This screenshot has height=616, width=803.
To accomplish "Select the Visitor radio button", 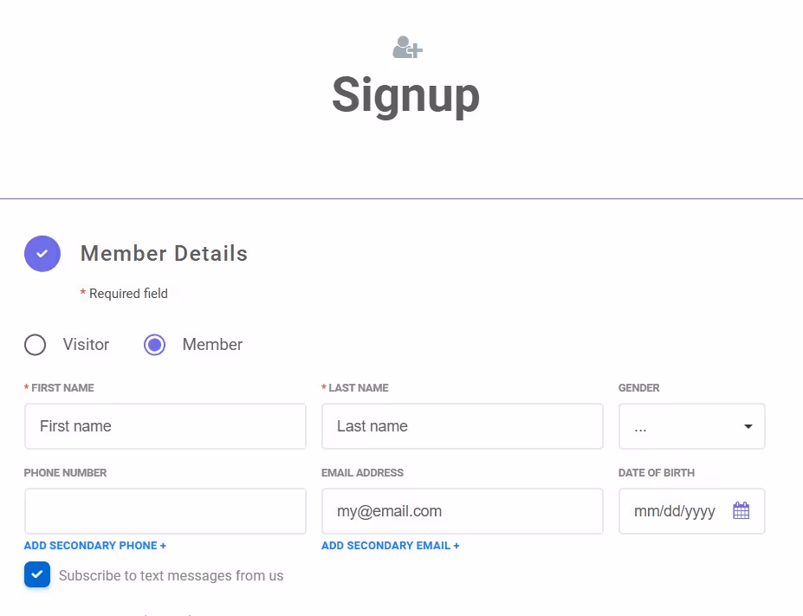I will click(x=35, y=344).
